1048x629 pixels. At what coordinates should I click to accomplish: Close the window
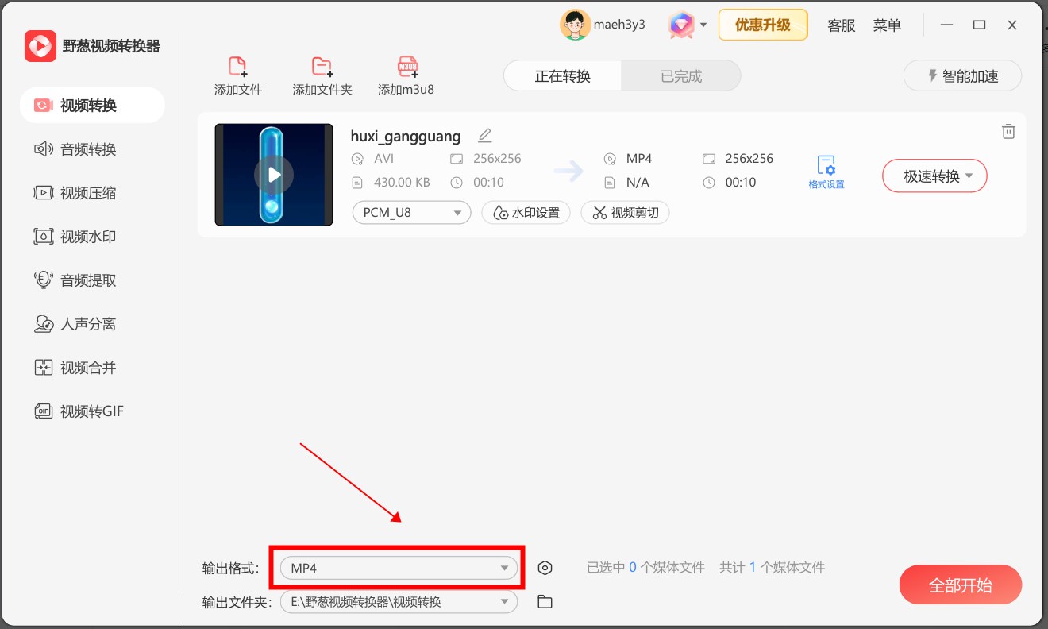pyautogui.click(x=1012, y=25)
